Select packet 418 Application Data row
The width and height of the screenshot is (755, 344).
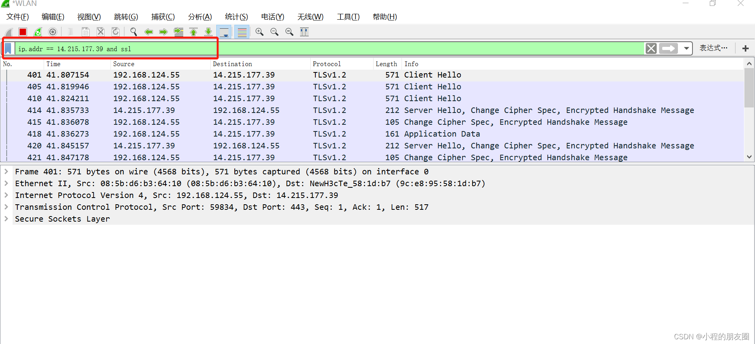372,134
